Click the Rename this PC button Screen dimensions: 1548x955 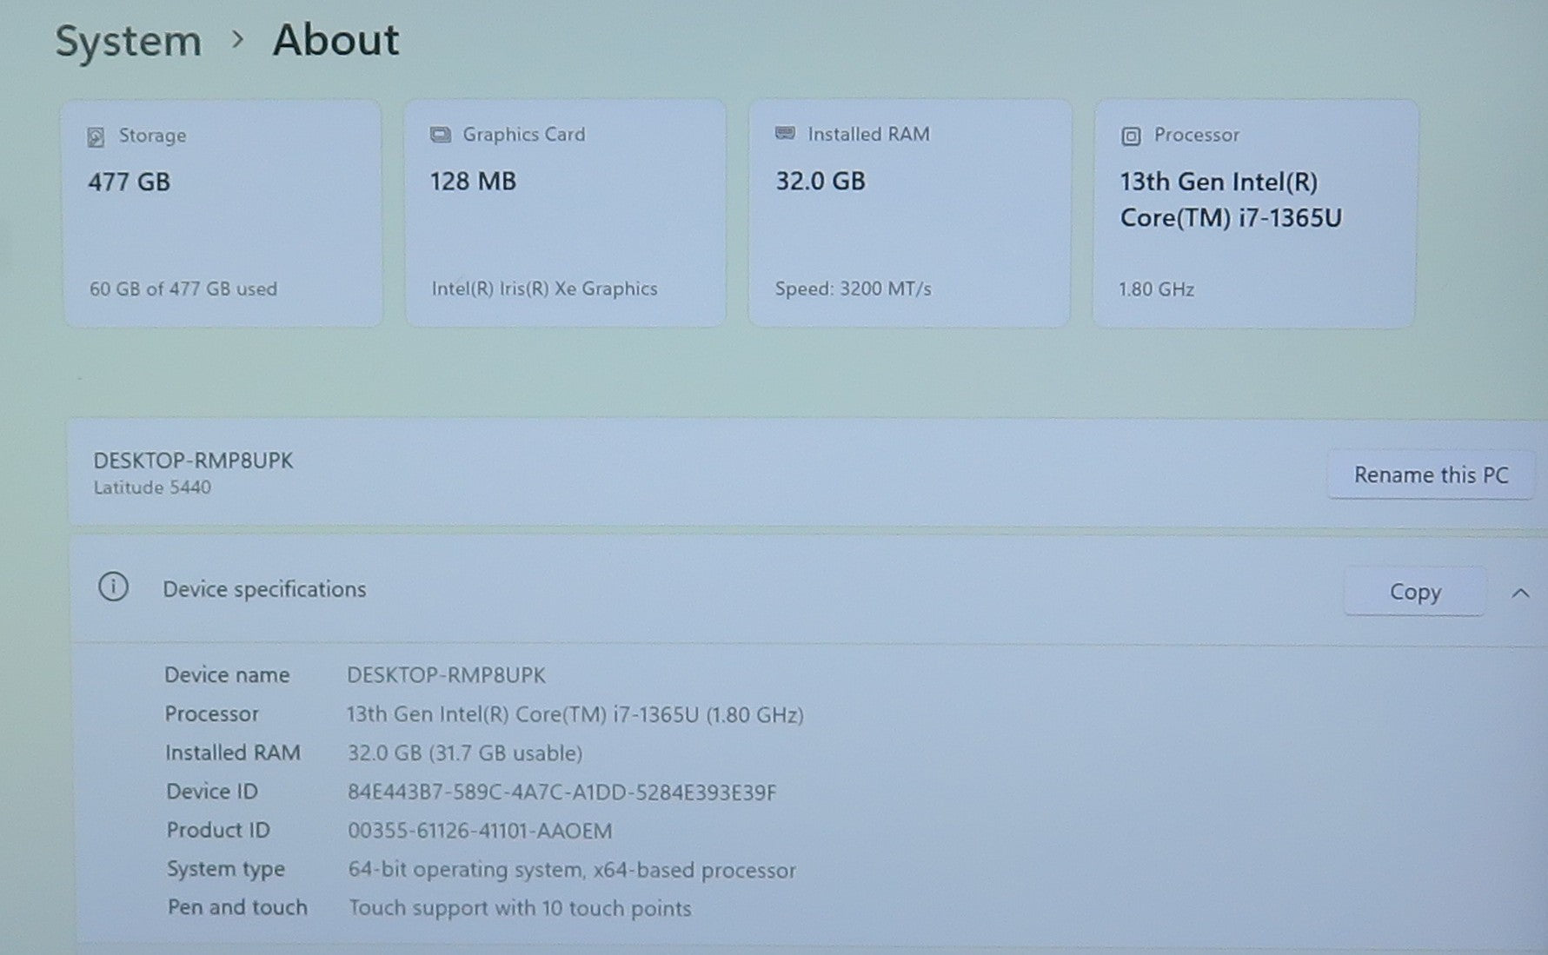pos(1430,474)
